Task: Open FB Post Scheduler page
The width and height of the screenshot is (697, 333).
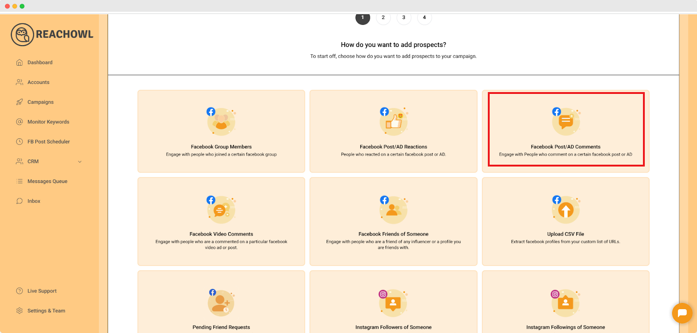Action: coord(49,142)
